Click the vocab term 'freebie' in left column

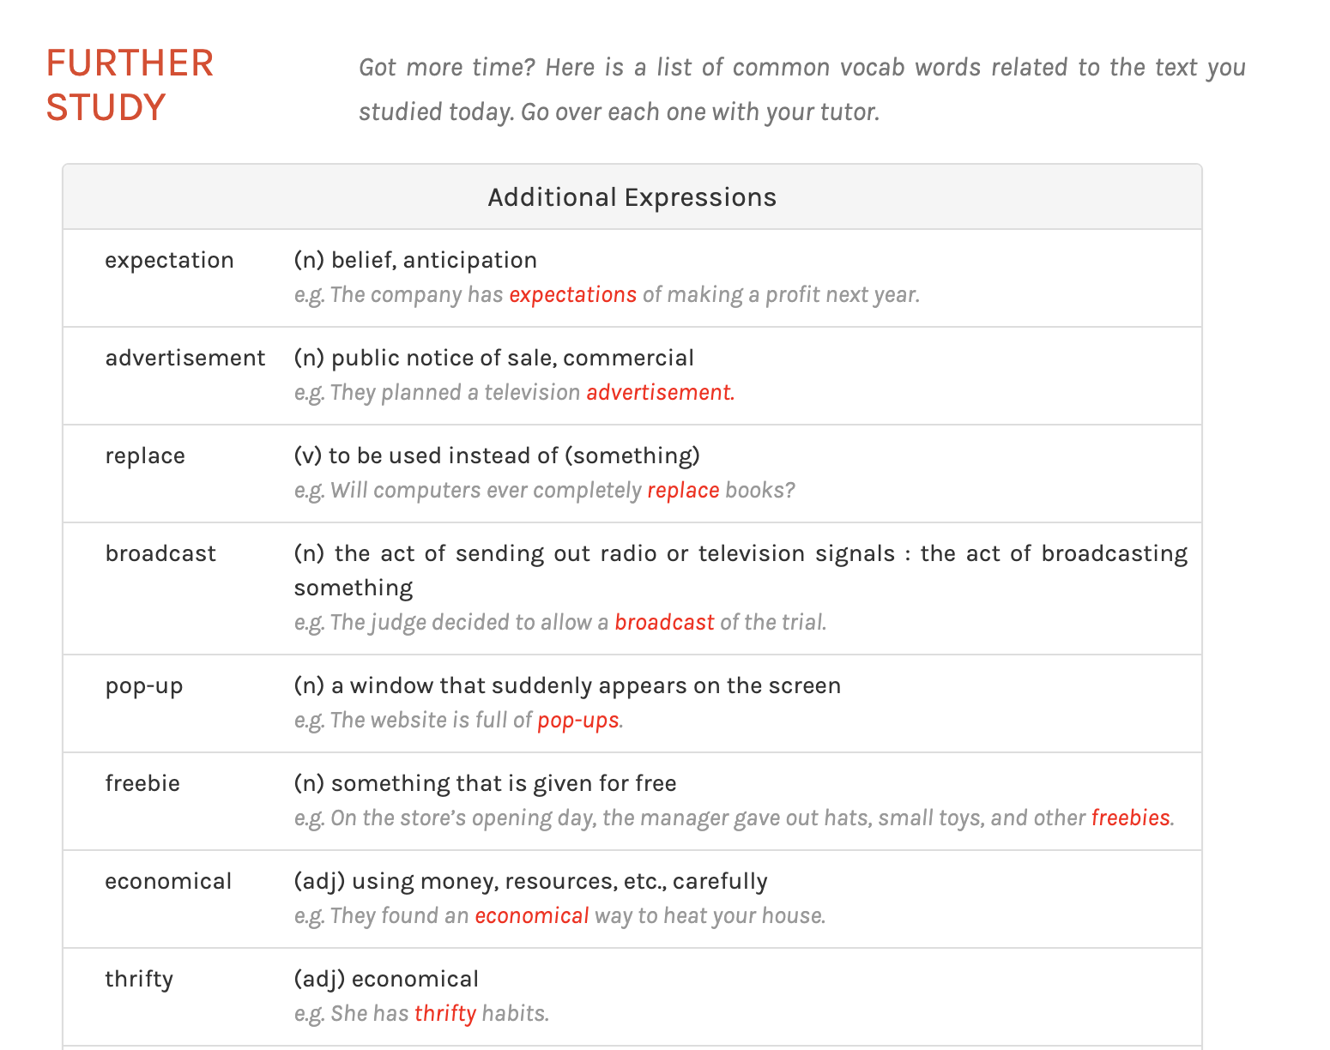click(142, 784)
